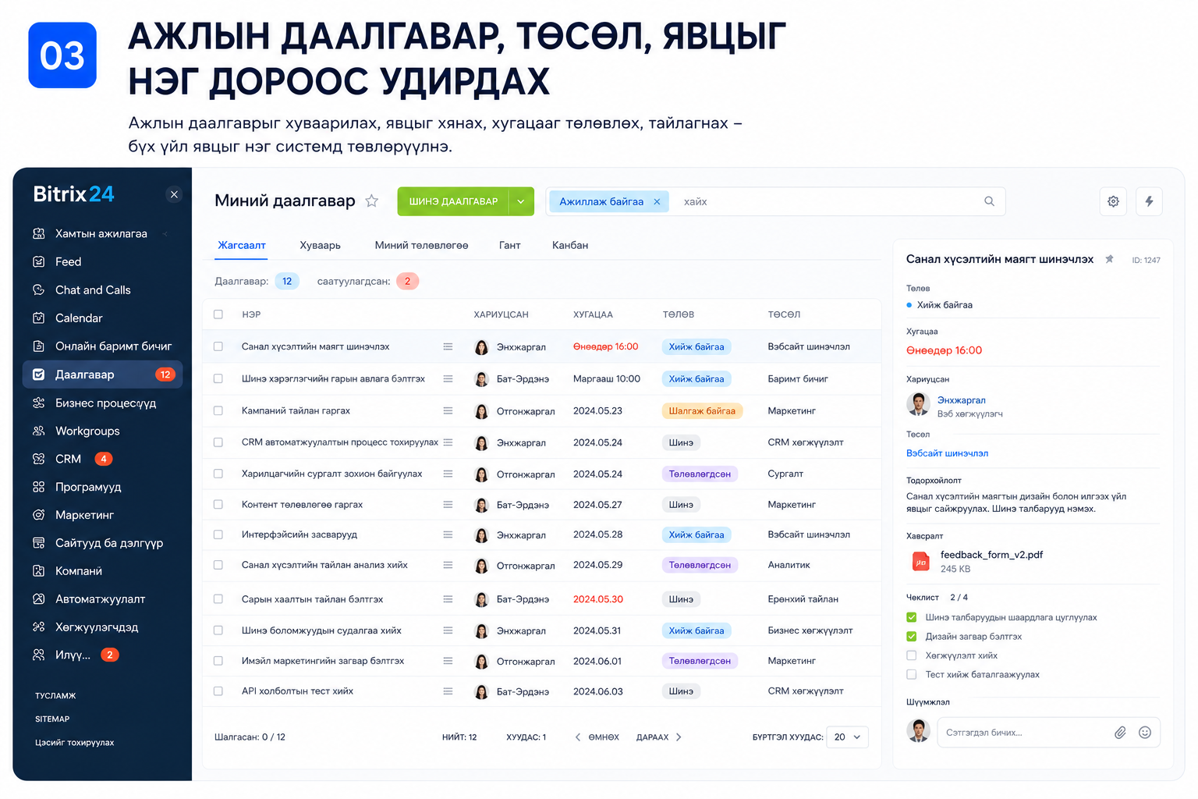Open Даалгавар item in sidebar
Viewport: 1198px width, 799px height.
pyautogui.click(x=102, y=375)
